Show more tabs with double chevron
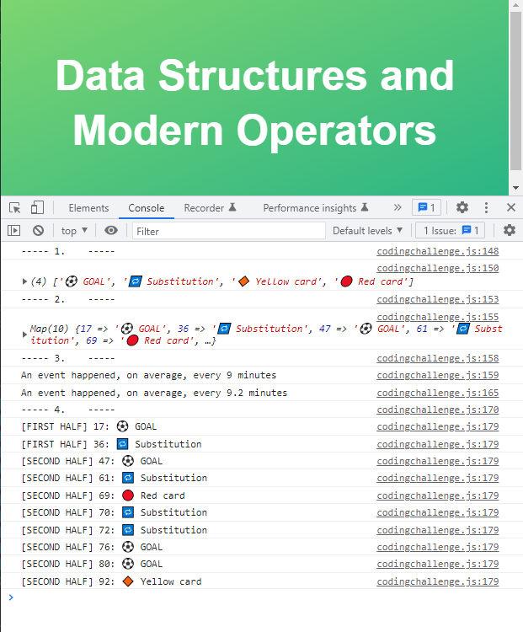This screenshot has width=523, height=632. tap(398, 207)
